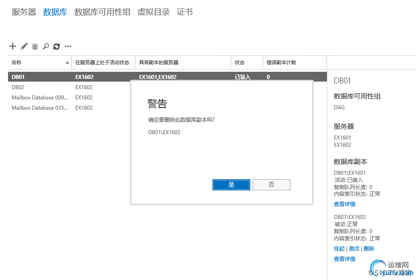Click the 激活 link for DB01\EX1602
This screenshot has width=416, height=280.
pyautogui.click(x=354, y=249)
